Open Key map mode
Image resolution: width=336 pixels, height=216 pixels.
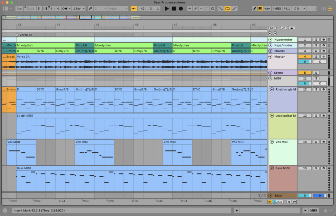(x=267, y=9)
